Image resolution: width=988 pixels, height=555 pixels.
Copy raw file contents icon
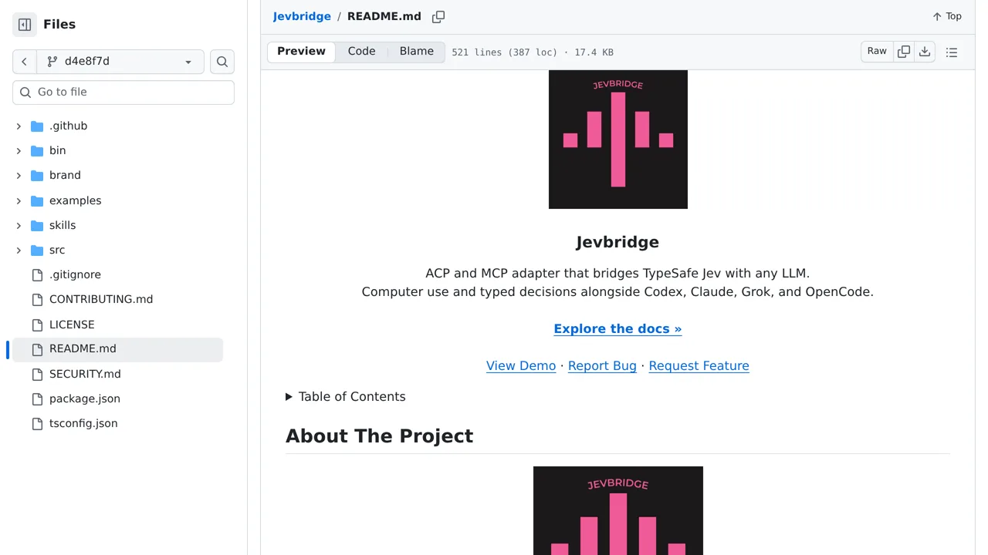click(903, 52)
